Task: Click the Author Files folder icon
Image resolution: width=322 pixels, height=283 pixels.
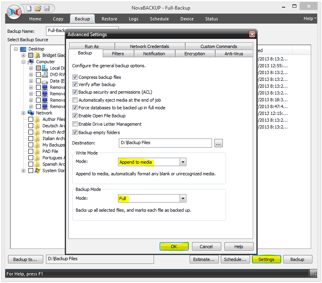Action: coord(37,119)
